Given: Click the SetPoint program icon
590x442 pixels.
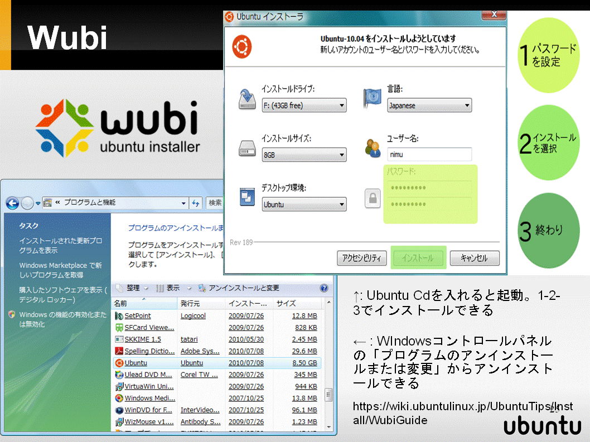Looking at the screenshot, I should (119, 316).
